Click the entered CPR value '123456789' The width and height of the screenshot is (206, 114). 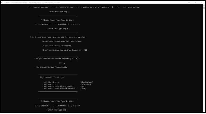[67, 46]
